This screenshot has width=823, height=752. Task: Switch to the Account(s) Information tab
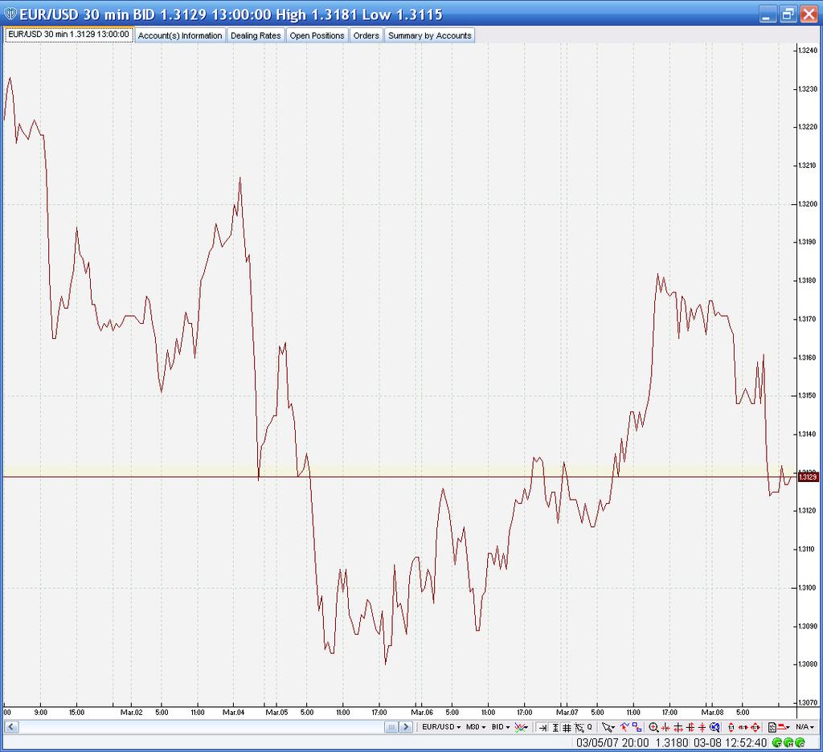coord(180,35)
